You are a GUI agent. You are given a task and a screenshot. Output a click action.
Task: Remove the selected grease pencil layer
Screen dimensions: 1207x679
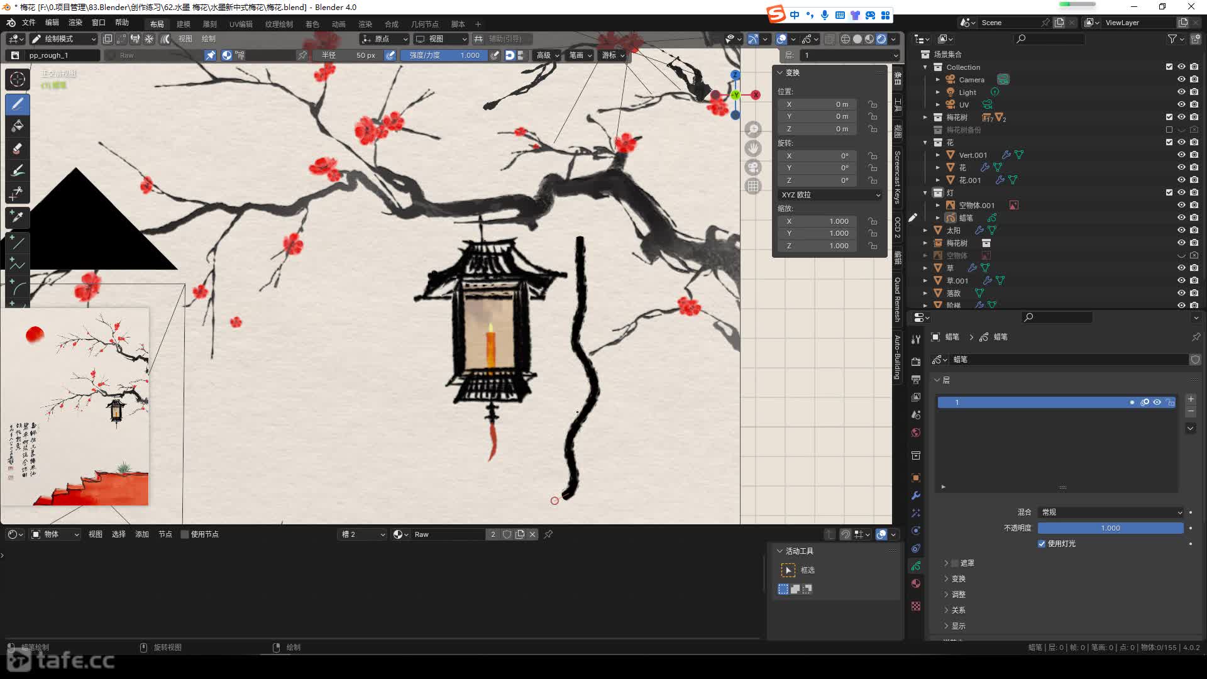pos(1191,411)
